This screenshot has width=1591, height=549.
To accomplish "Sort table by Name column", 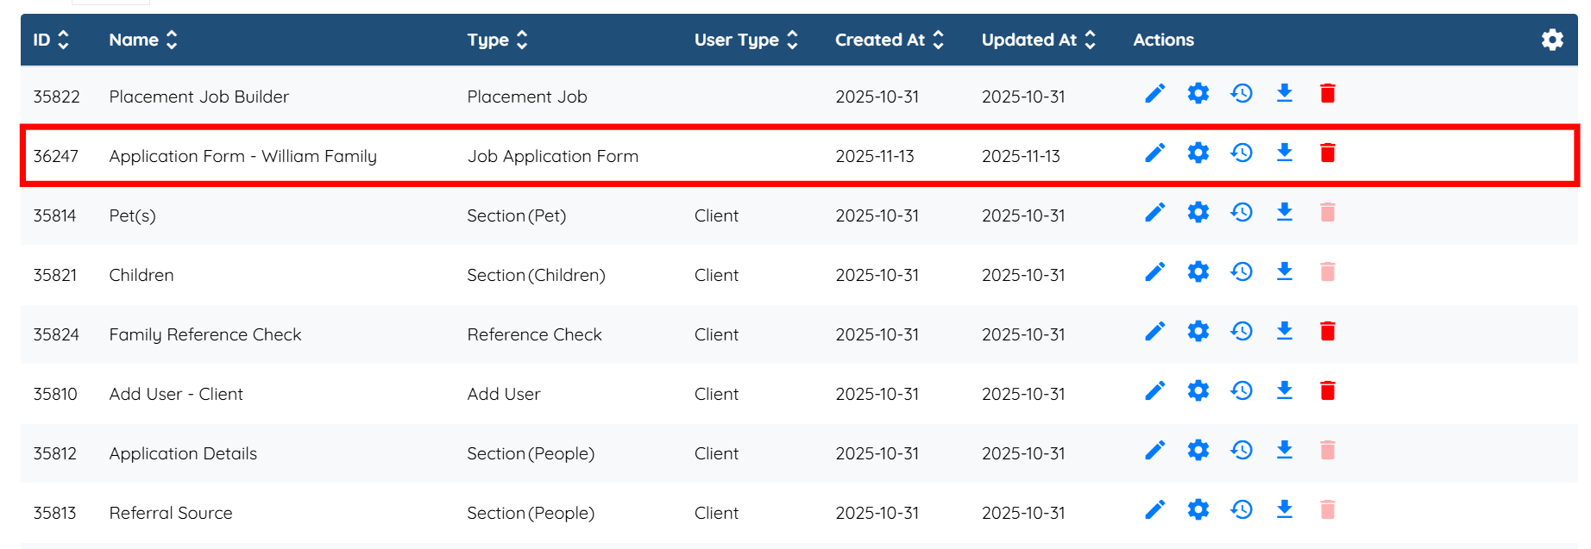I will (172, 40).
